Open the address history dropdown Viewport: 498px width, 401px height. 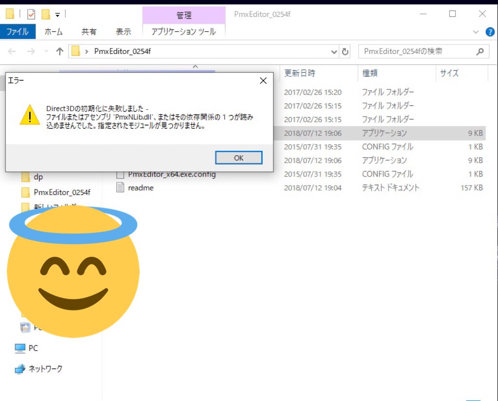pyautogui.click(x=334, y=52)
